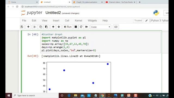Screen dimensions: 174x98
Task: Go back in browser history
Action: (8, 7)
